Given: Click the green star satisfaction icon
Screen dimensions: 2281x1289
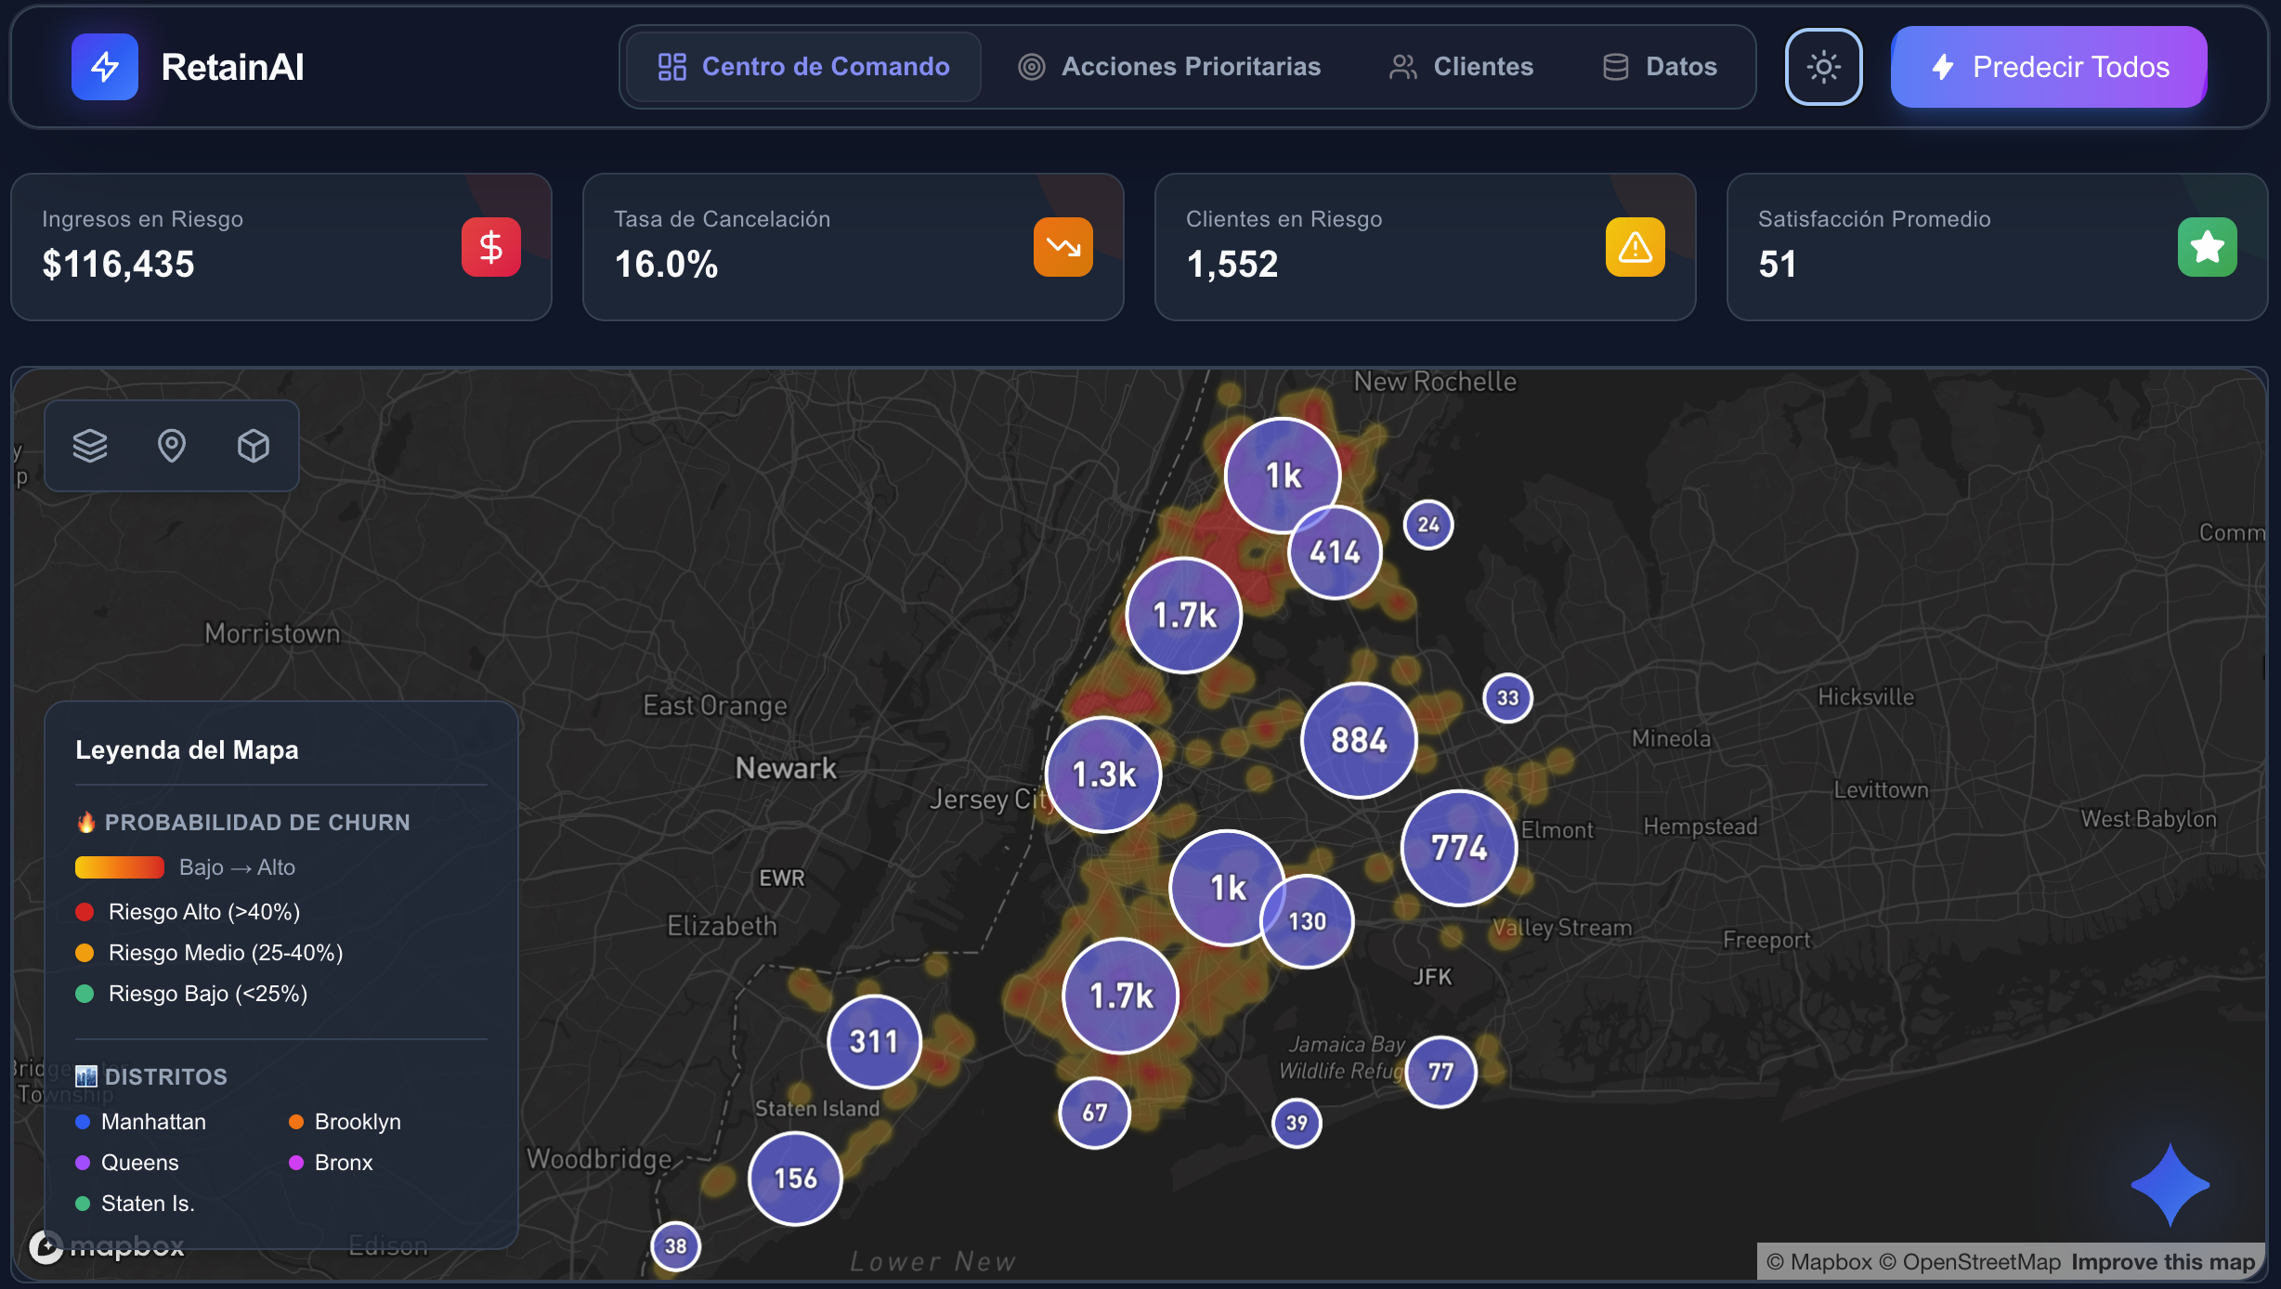Looking at the screenshot, I should [2207, 247].
